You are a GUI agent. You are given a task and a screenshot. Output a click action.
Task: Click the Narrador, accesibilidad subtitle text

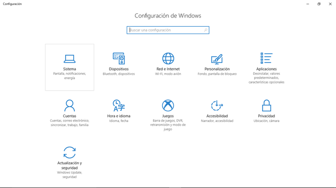tap(217, 121)
